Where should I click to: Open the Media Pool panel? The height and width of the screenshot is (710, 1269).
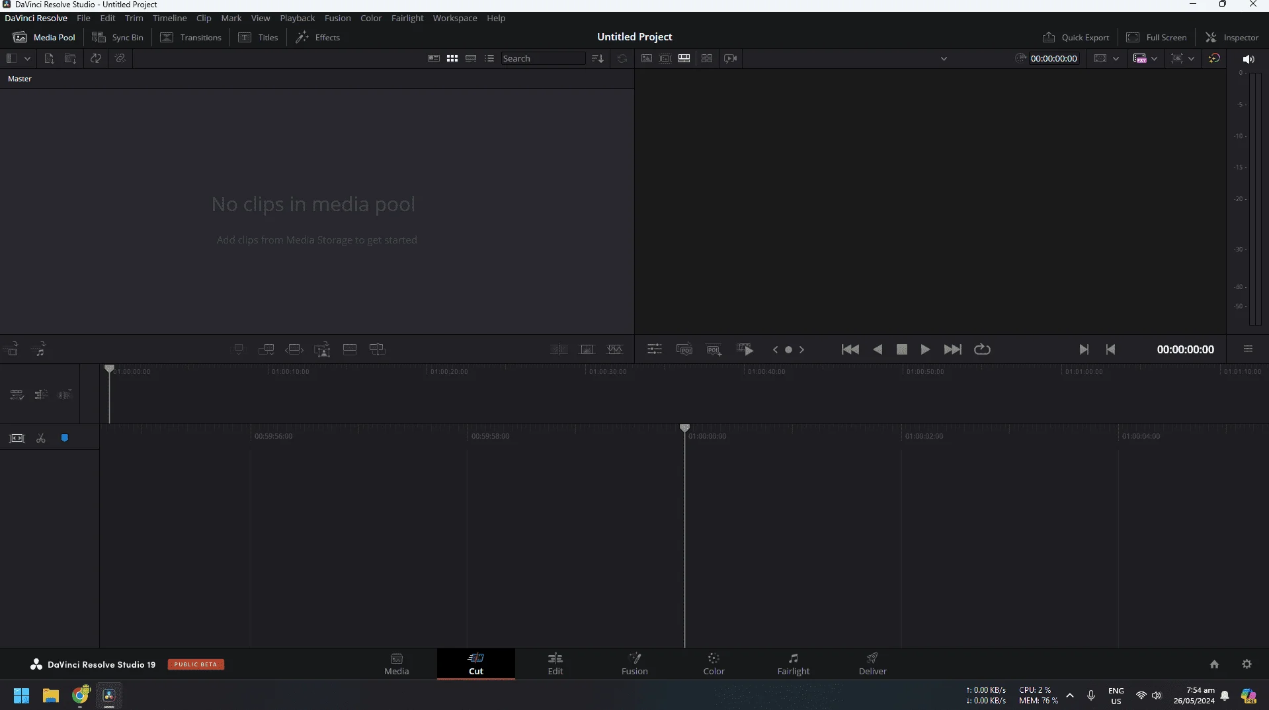44,37
